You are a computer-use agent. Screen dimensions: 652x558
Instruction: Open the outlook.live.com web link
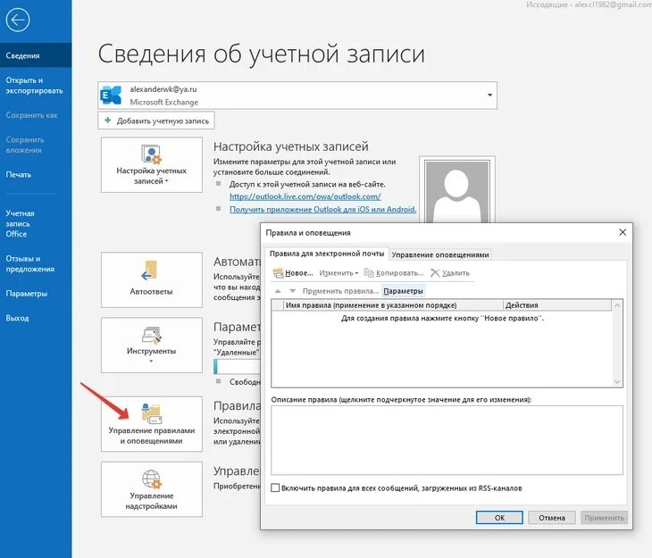click(x=305, y=196)
